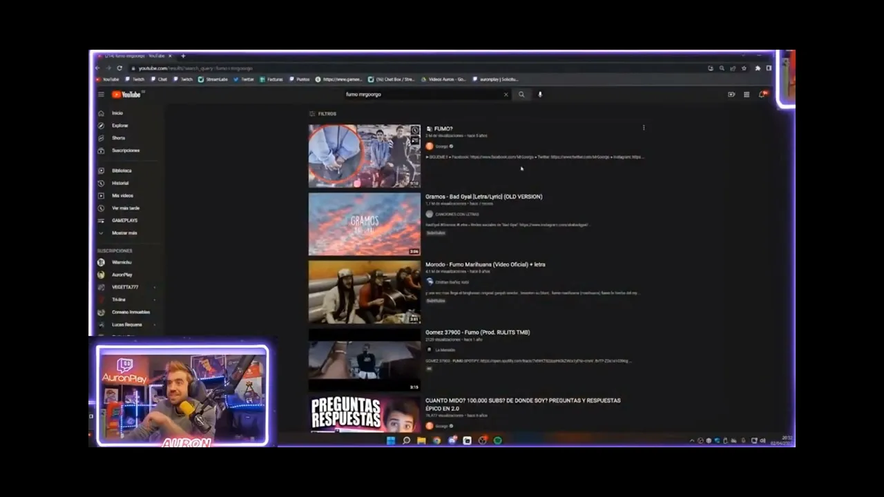This screenshot has width=884, height=497.
Task: Open CUANTO MIDO? 100.000 SUBS video title
Action: pyautogui.click(x=523, y=405)
